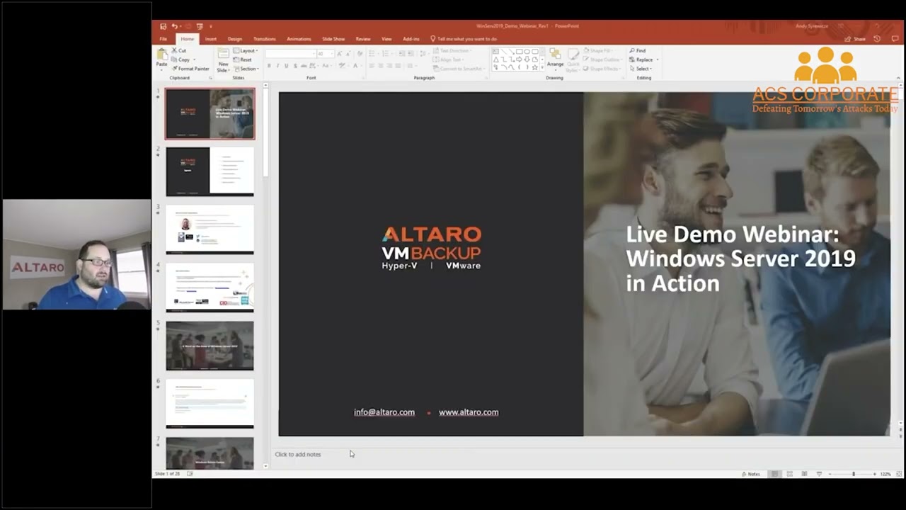This screenshot has height=510, width=906.
Task: Select slide 2 thumbnail
Action: coord(210,171)
